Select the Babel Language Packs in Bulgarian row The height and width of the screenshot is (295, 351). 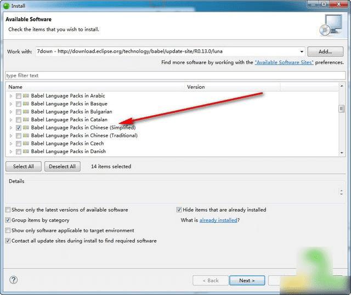[x=72, y=112]
